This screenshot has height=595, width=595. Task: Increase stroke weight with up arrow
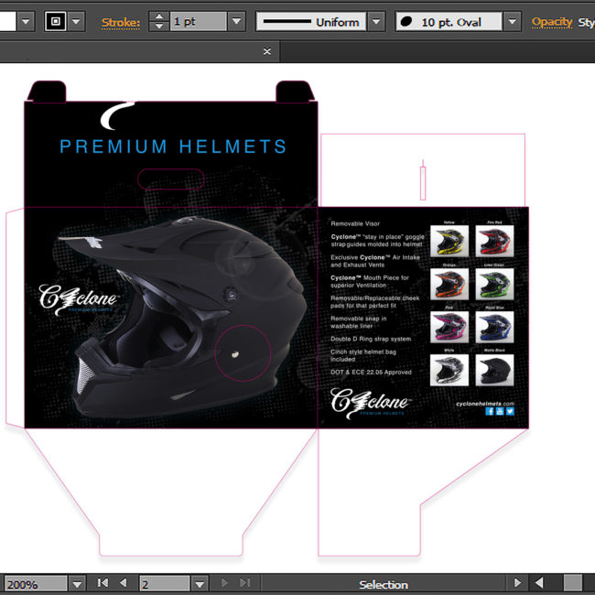coord(159,16)
